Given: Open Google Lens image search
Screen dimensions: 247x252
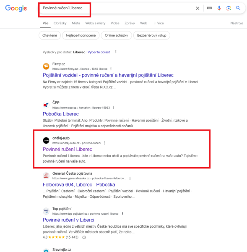Looking at the screenshot, I should pyautogui.click(x=229, y=8).
